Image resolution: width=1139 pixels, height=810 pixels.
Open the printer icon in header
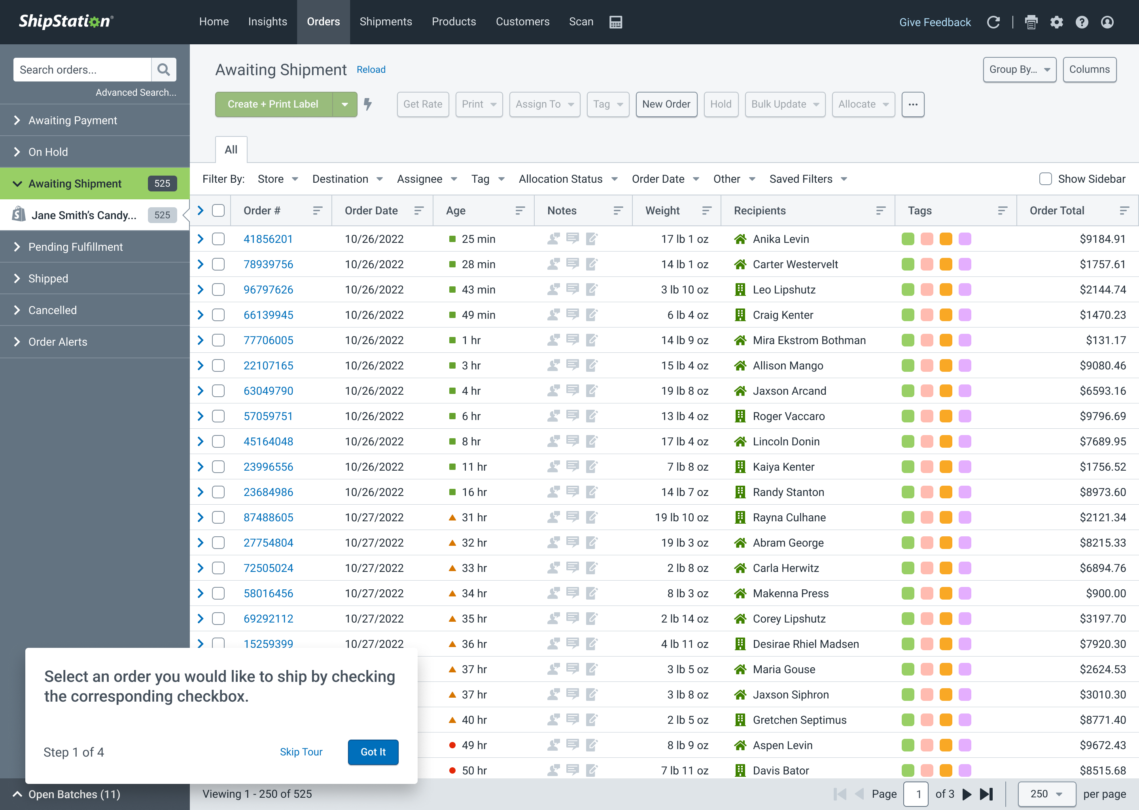pyautogui.click(x=1031, y=22)
